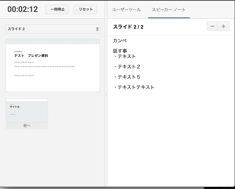Click the up-down arrows on slide selector
This screenshot has height=189, width=235.
click(x=97, y=29)
